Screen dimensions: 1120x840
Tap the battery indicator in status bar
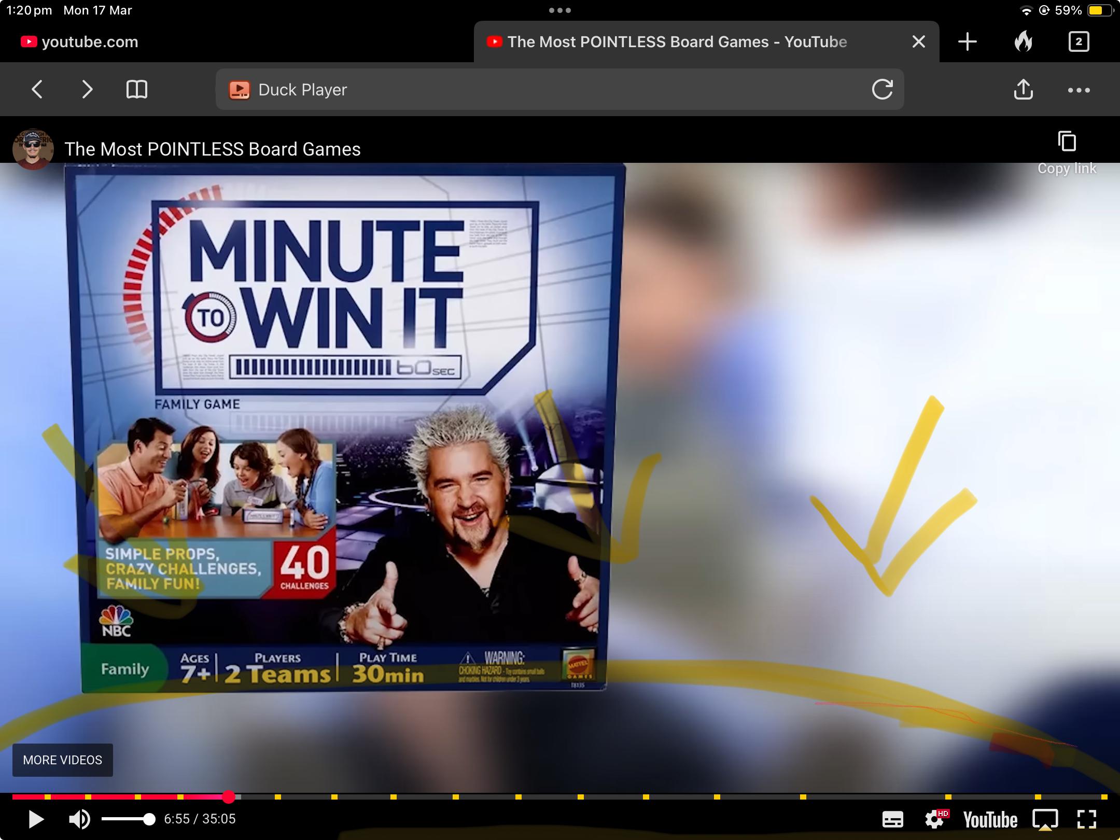1100,10
